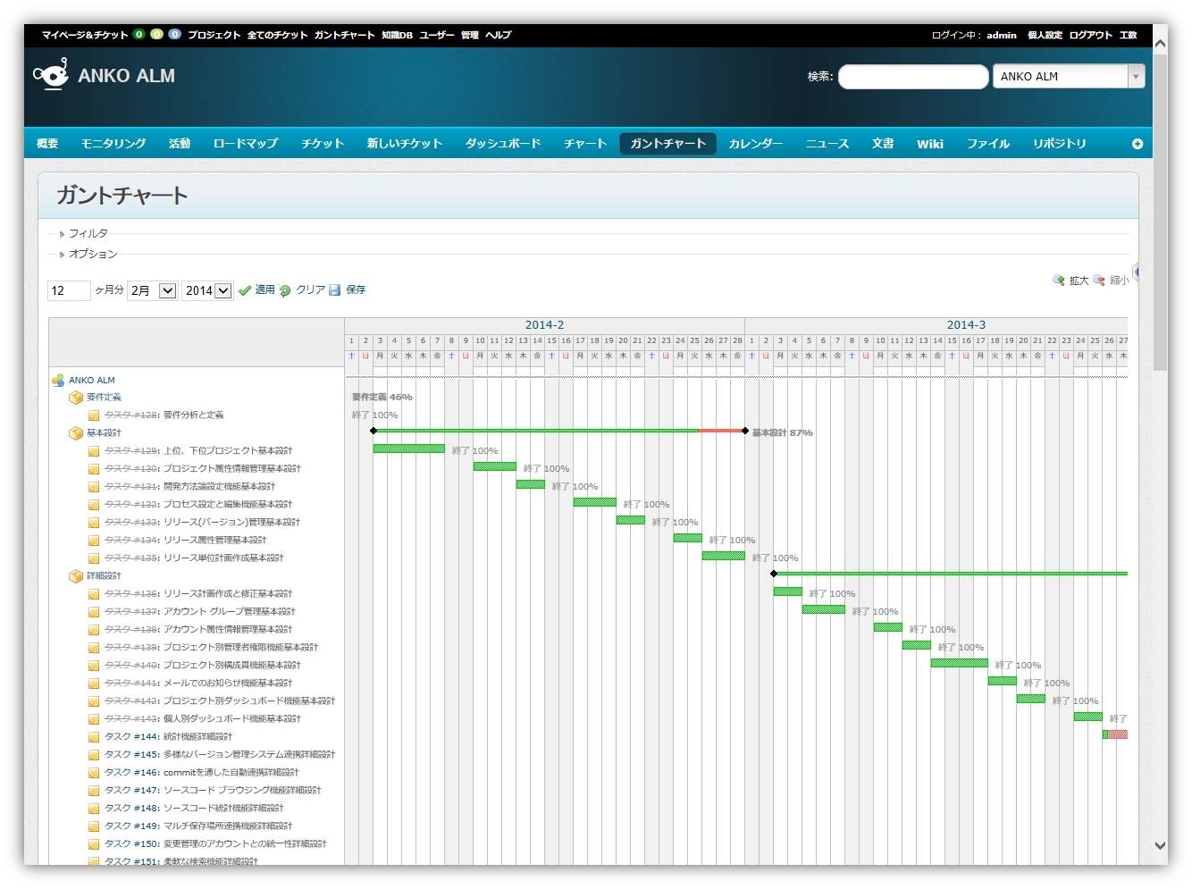
Task: Click the 拡大 zoom-in magnifier icon
Action: click(1059, 281)
